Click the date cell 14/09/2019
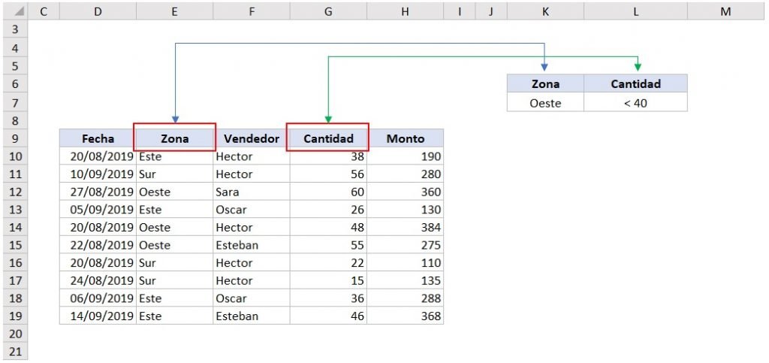This screenshot has width=769, height=363. [x=101, y=316]
